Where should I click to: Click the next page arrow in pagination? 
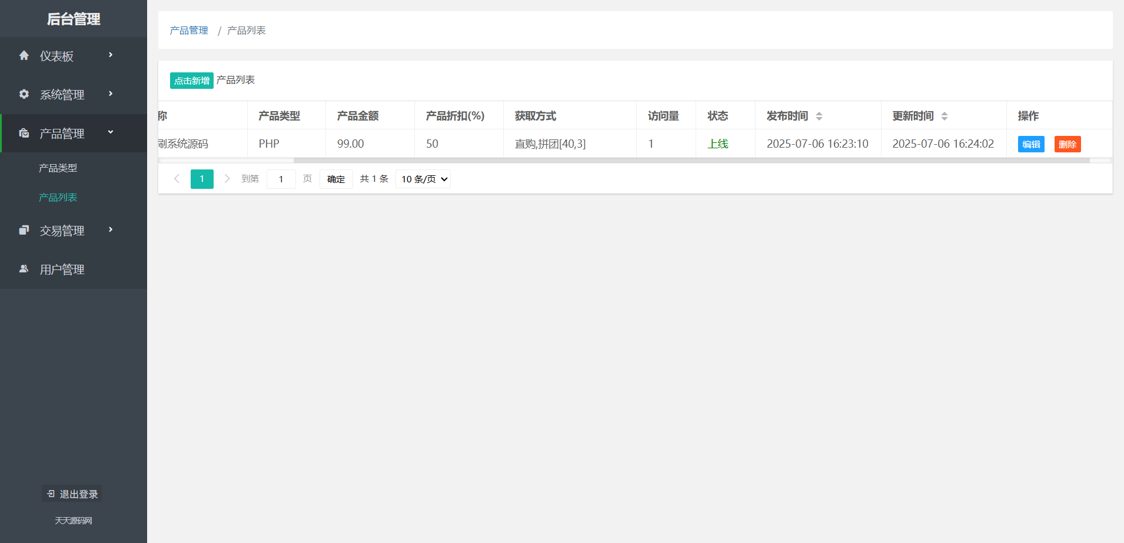(x=227, y=179)
